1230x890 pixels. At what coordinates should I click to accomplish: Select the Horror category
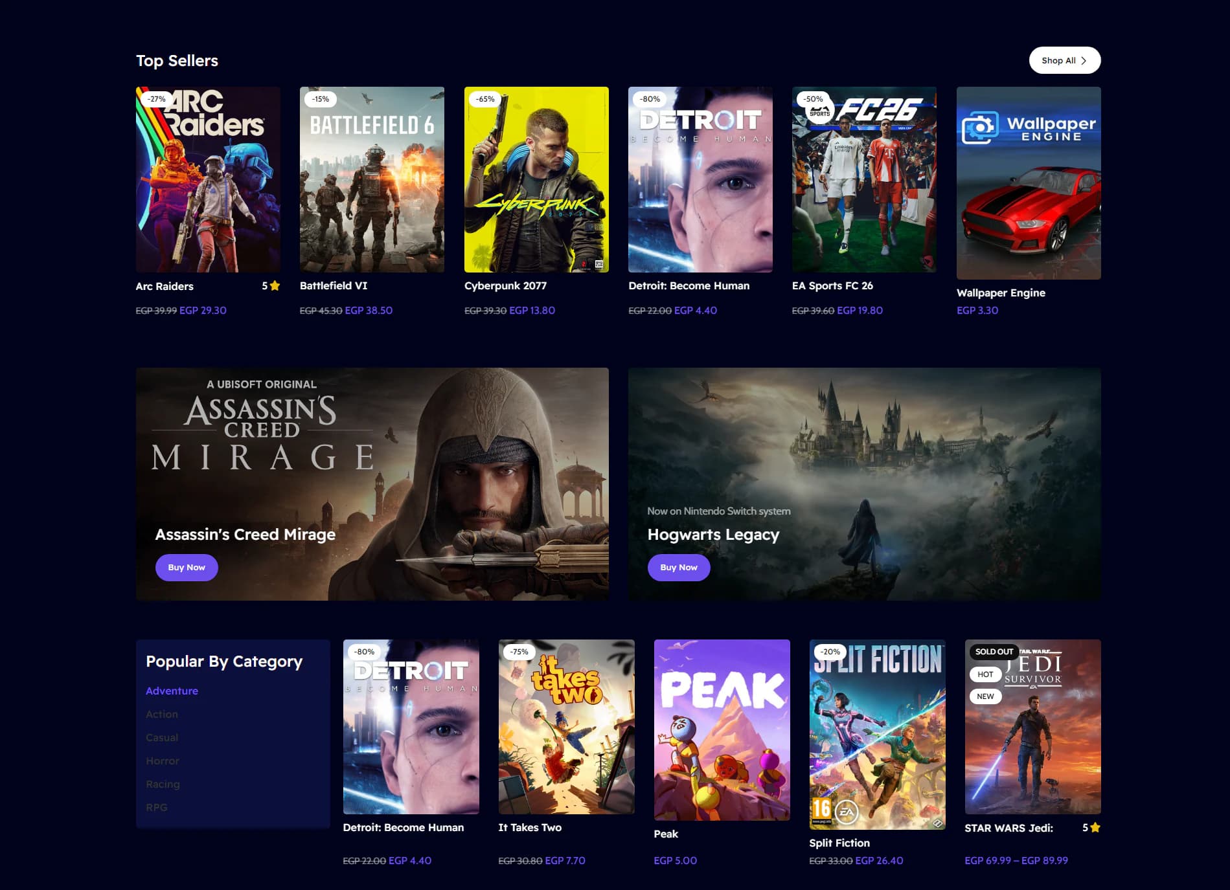[163, 761]
